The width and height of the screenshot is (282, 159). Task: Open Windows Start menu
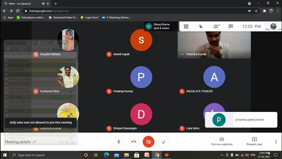click(x=5, y=155)
